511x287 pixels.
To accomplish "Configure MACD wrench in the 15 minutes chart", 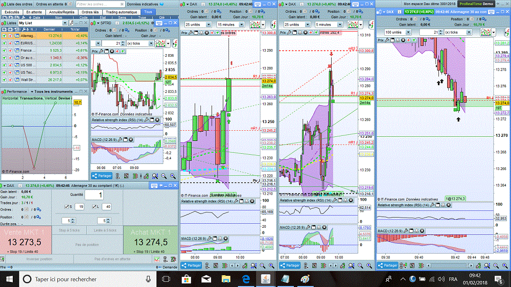I will [x=210, y=239].
